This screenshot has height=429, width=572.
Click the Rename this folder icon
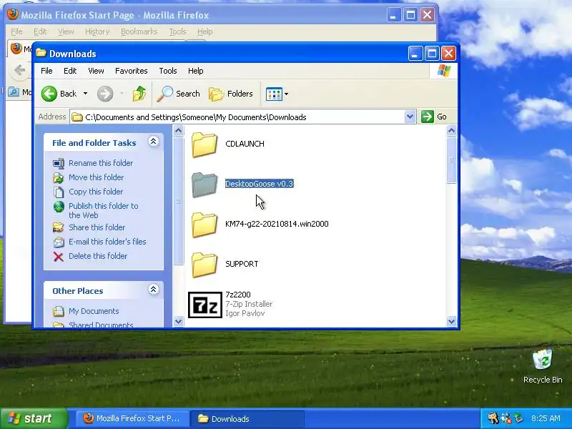point(59,163)
